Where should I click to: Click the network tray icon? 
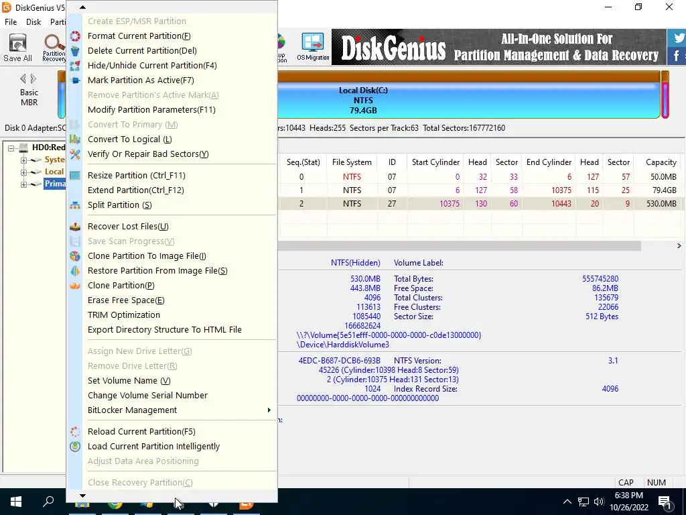[x=584, y=502]
